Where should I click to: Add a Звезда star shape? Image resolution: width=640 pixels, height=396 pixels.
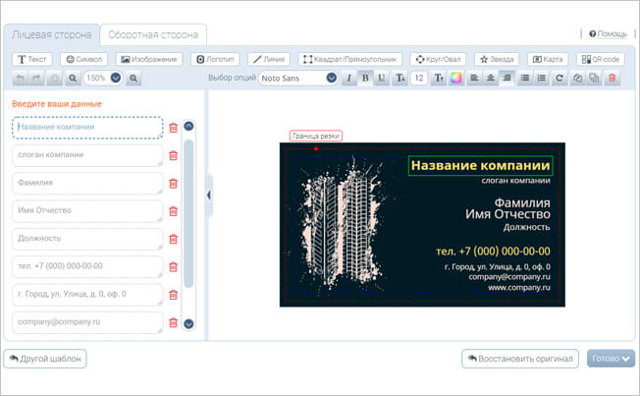[x=497, y=59]
